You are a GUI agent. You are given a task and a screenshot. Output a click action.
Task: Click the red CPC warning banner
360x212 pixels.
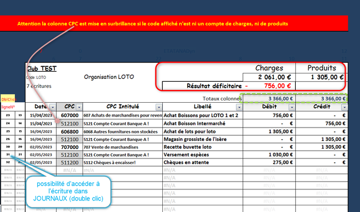coord(174,23)
